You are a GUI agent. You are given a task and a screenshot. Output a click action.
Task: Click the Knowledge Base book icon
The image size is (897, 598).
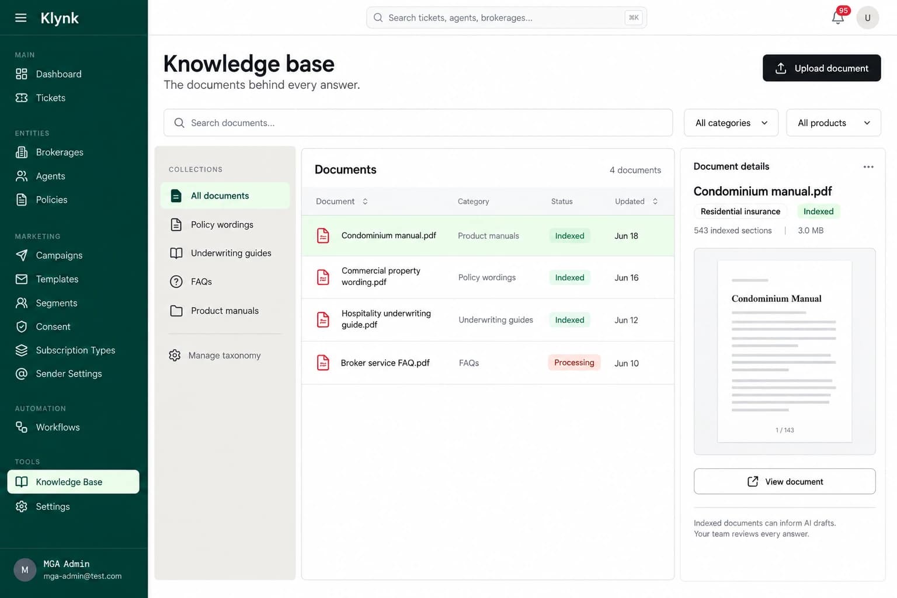tap(22, 482)
